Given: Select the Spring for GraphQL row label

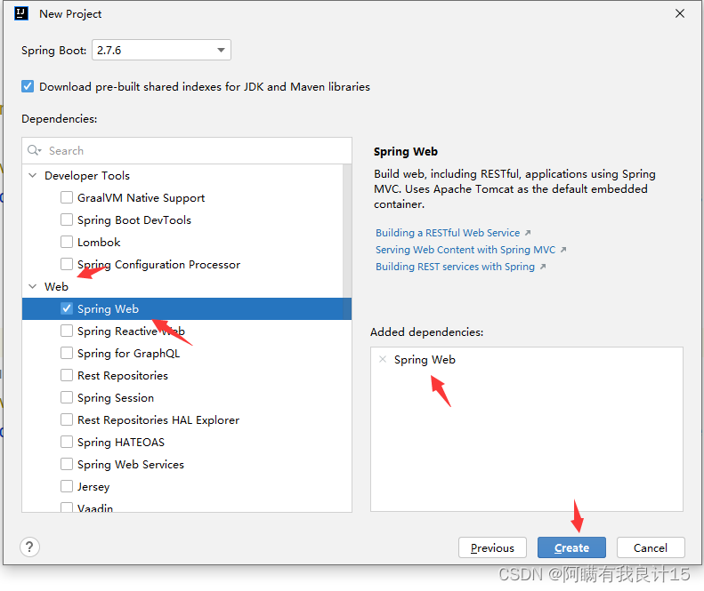Looking at the screenshot, I should tap(129, 354).
